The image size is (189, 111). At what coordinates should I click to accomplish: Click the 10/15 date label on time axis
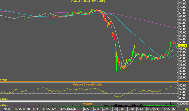(18, 109)
